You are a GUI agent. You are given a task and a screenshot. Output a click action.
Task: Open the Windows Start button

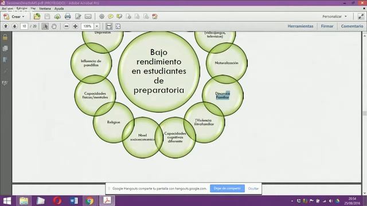7,201
